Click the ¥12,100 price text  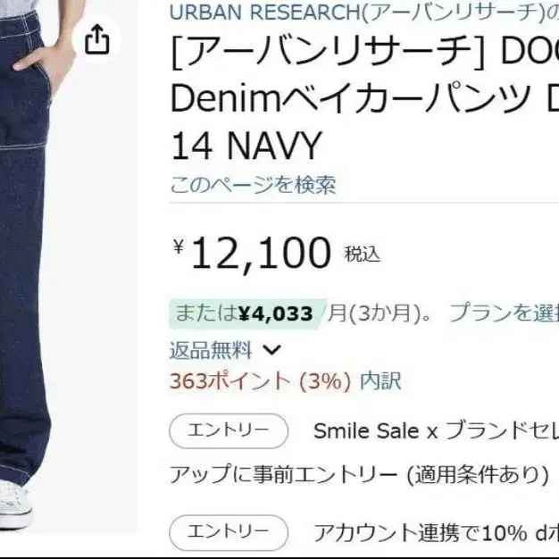coord(253,254)
